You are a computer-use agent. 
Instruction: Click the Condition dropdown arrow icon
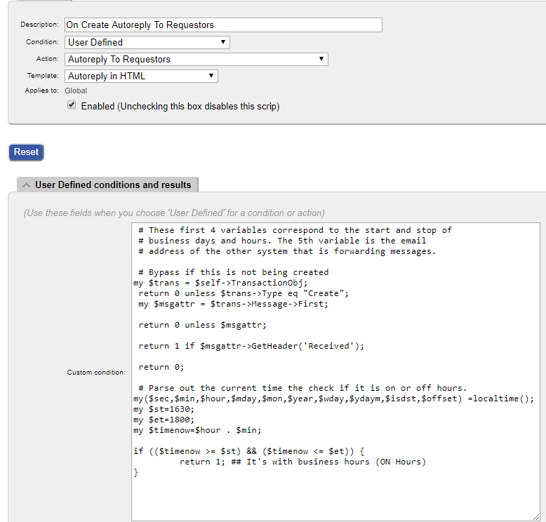point(223,42)
